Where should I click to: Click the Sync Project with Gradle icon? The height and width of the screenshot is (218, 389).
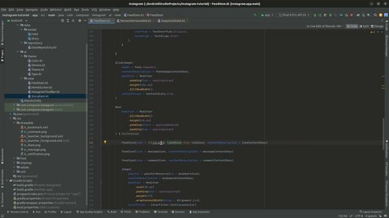[358, 15]
